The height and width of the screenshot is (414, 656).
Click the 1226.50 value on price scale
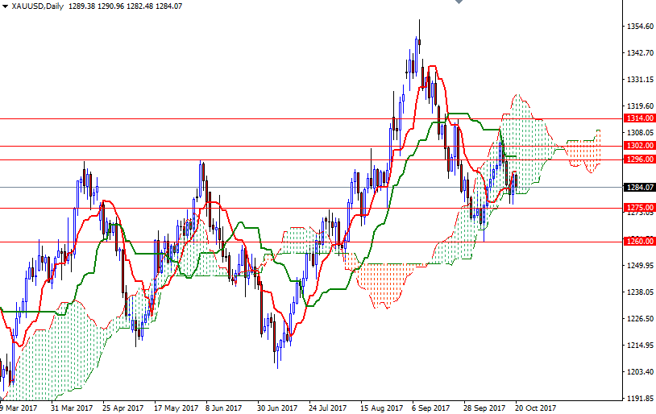640,319
